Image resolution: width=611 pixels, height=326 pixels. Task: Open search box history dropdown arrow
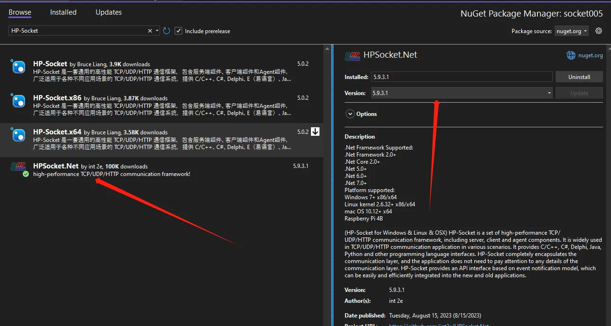click(157, 31)
